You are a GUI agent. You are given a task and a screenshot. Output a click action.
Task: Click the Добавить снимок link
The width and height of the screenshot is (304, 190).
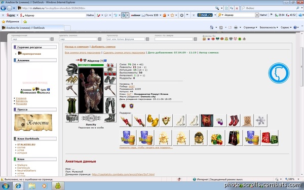click(x=103, y=47)
